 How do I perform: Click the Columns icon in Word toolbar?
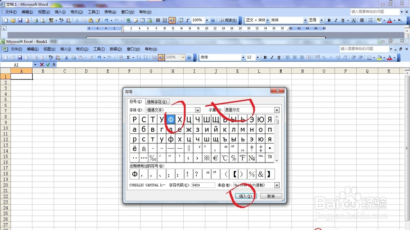158,20
